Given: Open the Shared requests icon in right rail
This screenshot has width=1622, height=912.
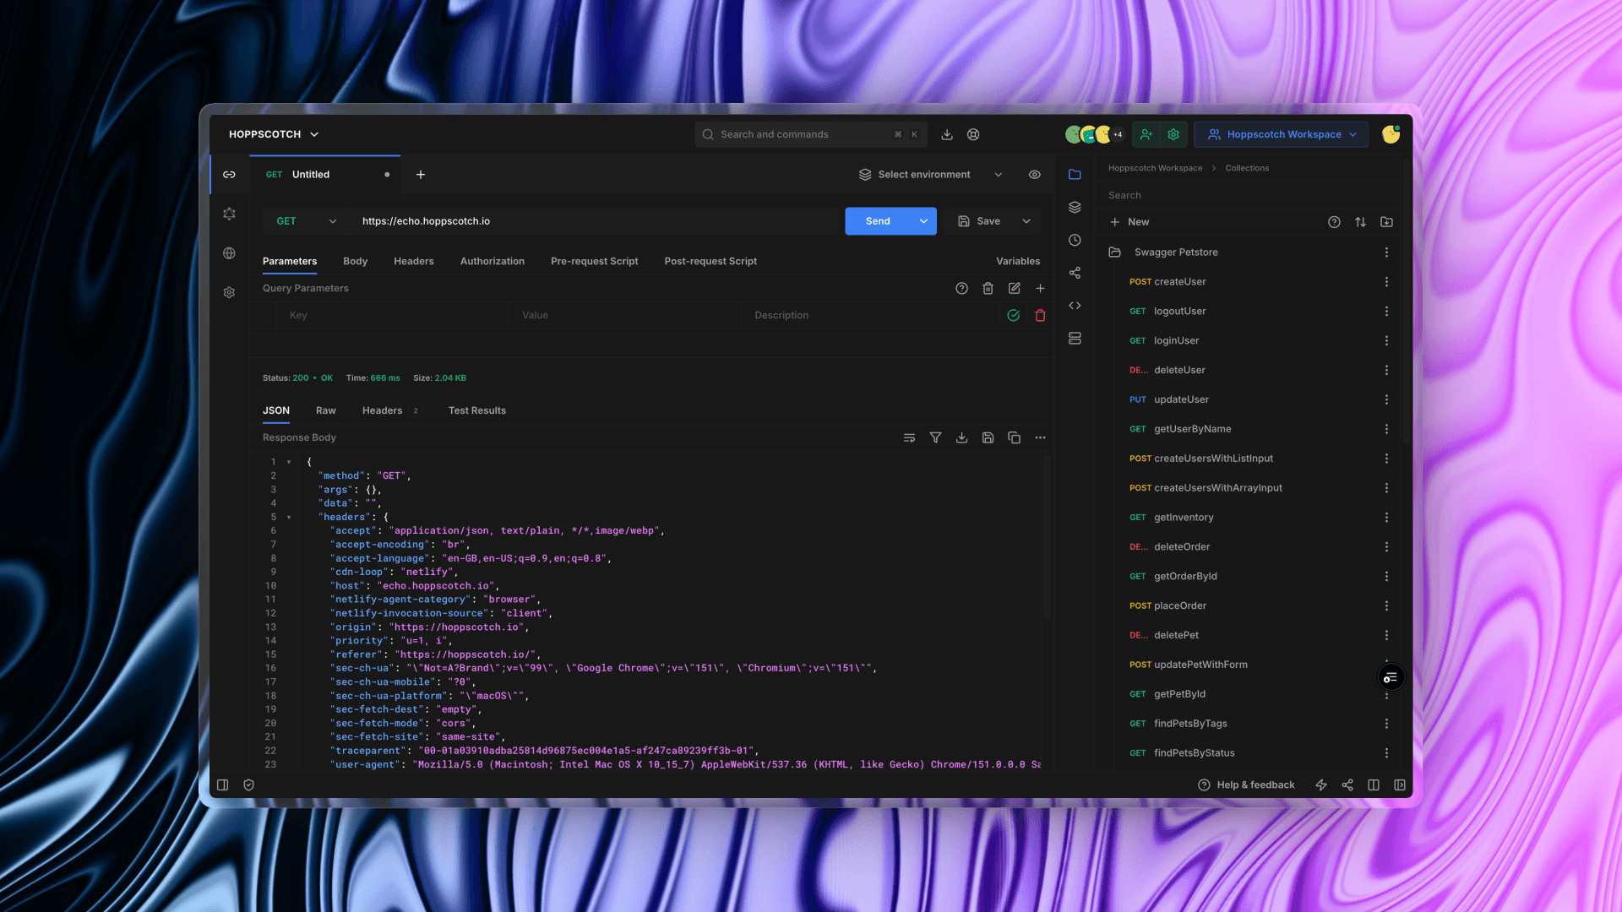Looking at the screenshot, I should pyautogui.click(x=1075, y=274).
